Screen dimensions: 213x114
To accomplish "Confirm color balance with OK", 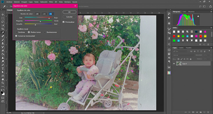I will click(x=69, y=12).
